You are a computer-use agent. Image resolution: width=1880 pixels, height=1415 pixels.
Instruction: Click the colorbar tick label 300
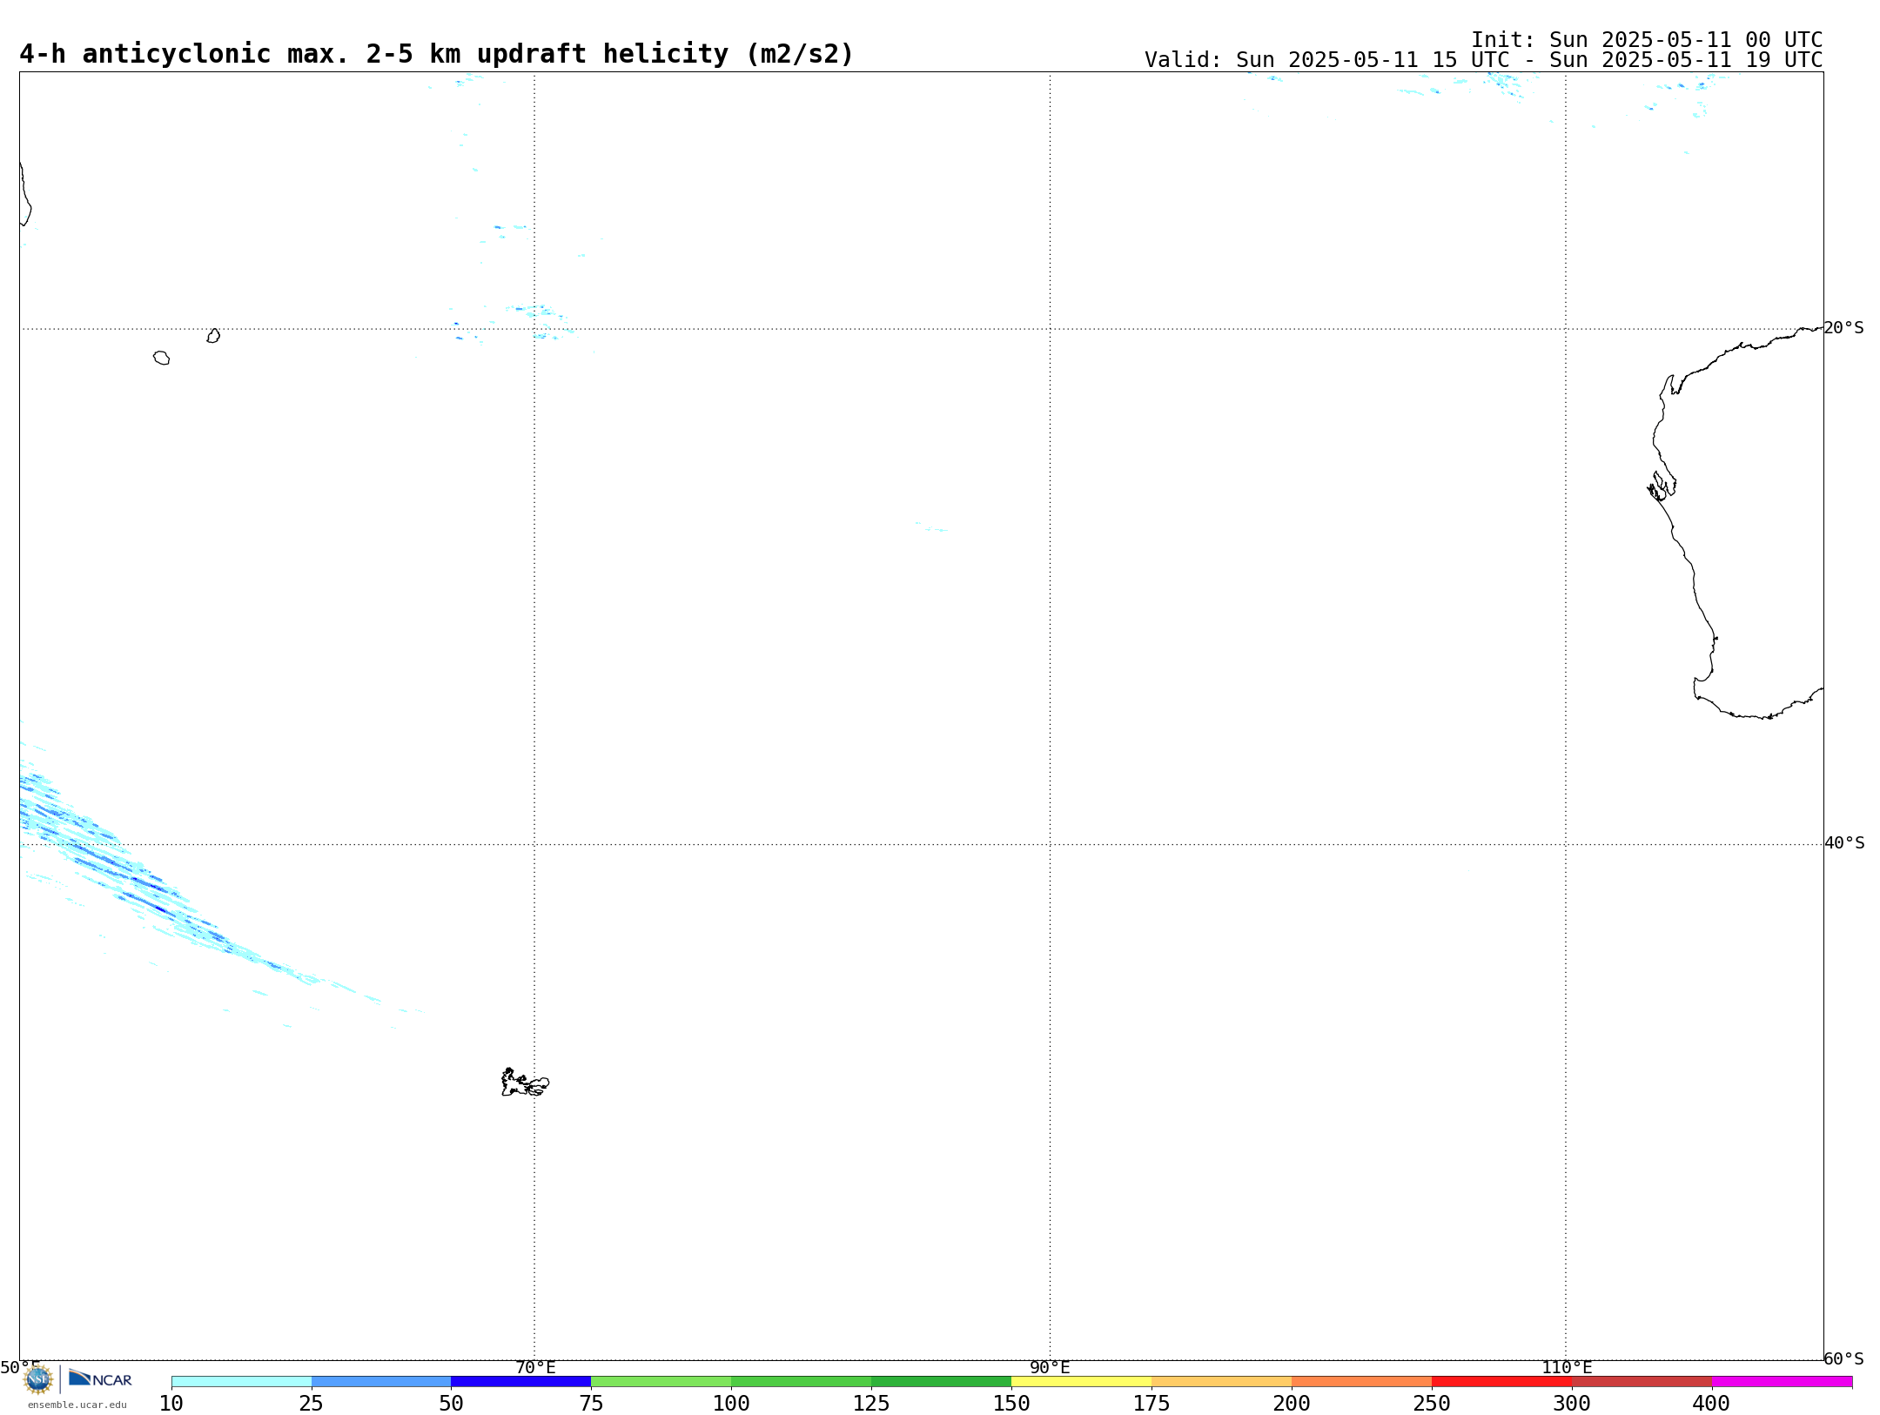[1572, 1404]
